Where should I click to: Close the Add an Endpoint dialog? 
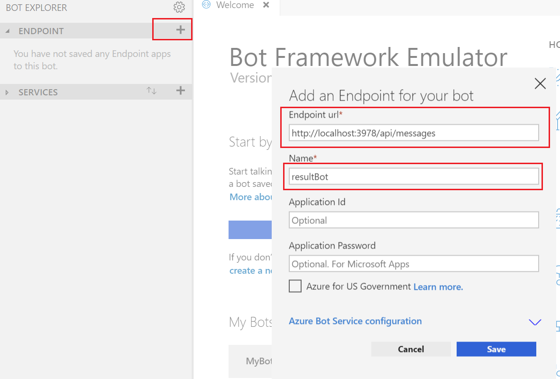(x=540, y=83)
